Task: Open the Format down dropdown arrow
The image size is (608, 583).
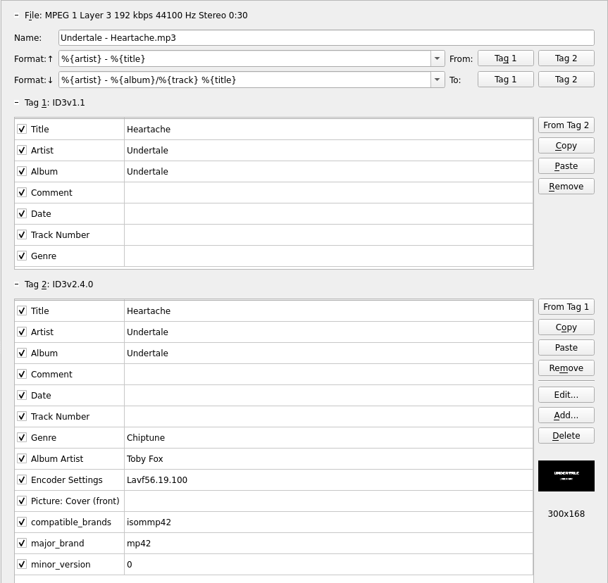Action: pos(437,80)
